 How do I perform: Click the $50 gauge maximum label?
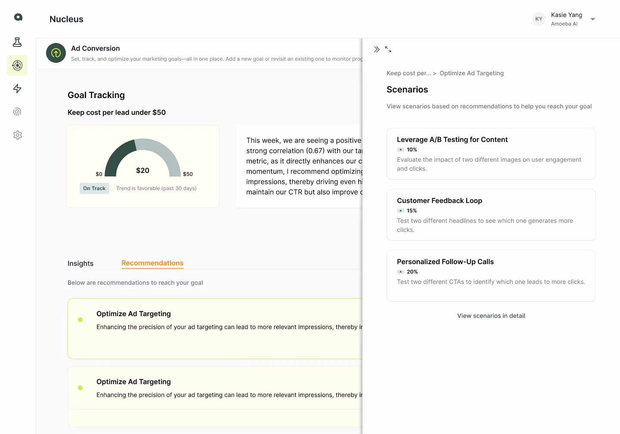[x=188, y=174]
